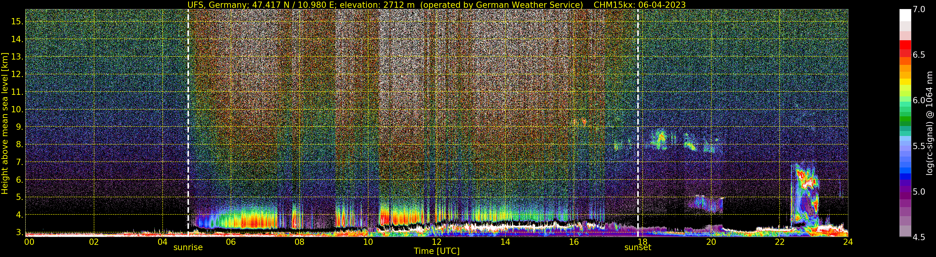This screenshot has width=936, height=257.
Task: Click the colorbar tick value 5.5
Action: click(919, 146)
